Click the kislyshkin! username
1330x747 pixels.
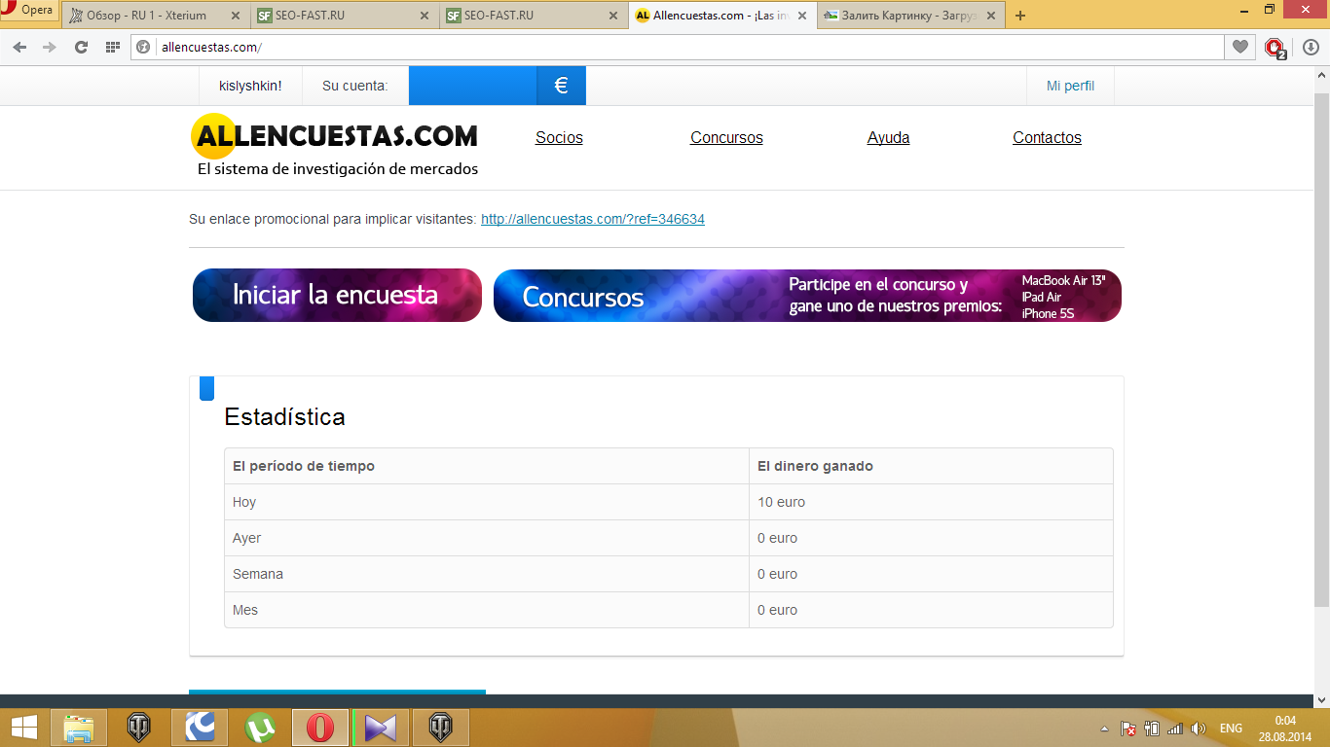[250, 86]
